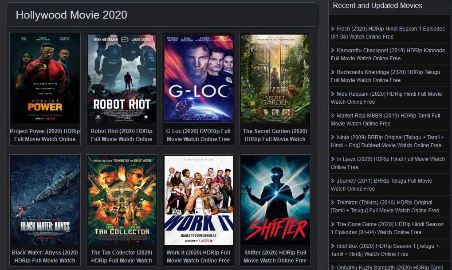The image size is (452, 270).
Task: Click Shifter (2020) HDRip title link
Action: tap(275, 256)
